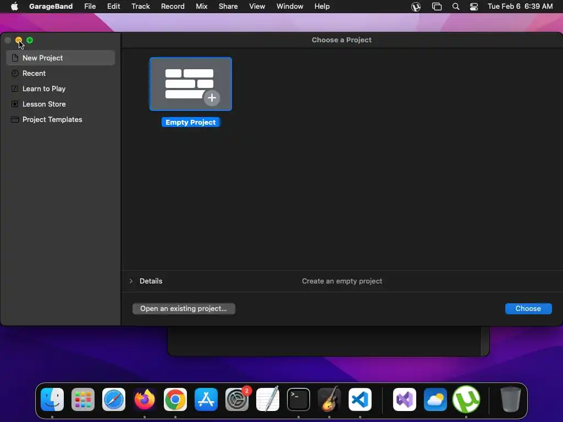Open the GarageBand app menu
The image size is (563, 422).
[x=51, y=7]
